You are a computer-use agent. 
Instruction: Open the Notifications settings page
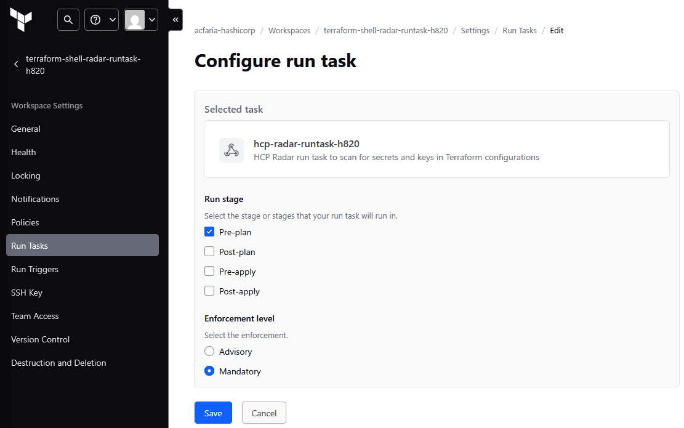[x=35, y=199]
